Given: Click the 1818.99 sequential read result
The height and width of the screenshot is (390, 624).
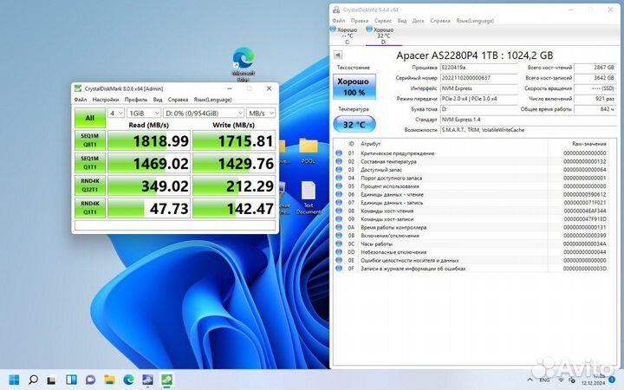Looking at the screenshot, I should (x=149, y=140).
